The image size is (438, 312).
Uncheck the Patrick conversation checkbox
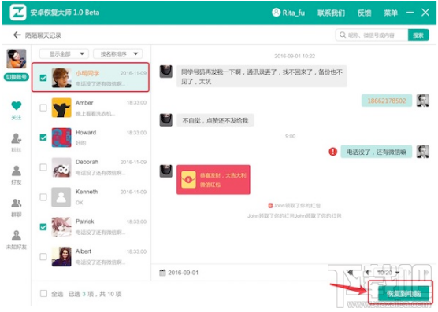(x=43, y=227)
